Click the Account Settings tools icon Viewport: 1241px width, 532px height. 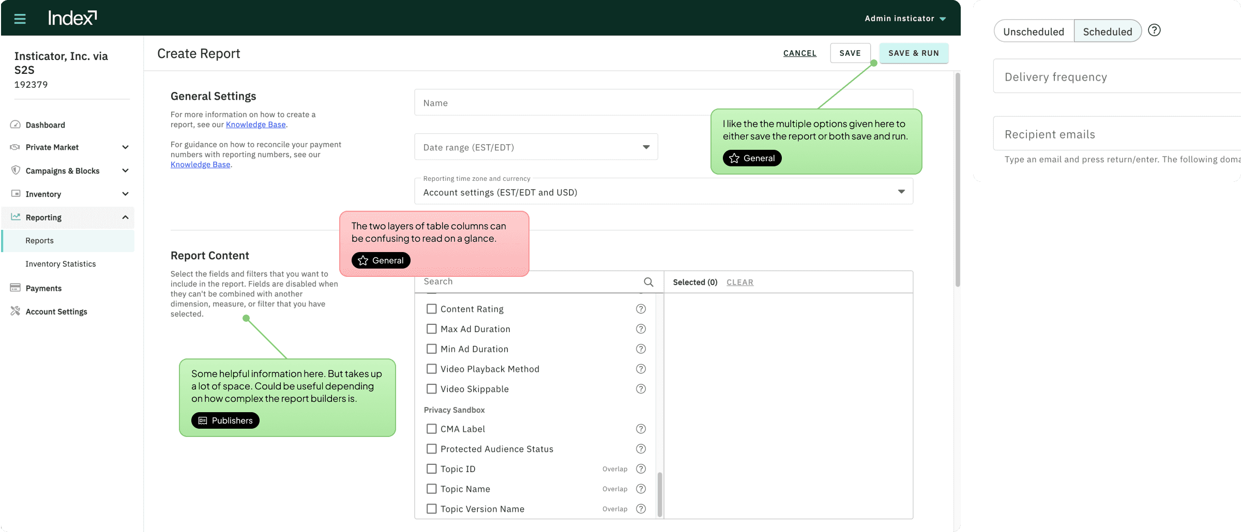(16, 311)
